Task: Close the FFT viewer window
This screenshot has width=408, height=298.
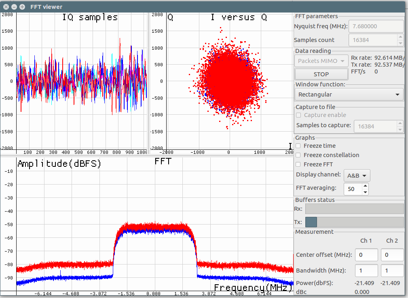Action: tap(6, 6)
